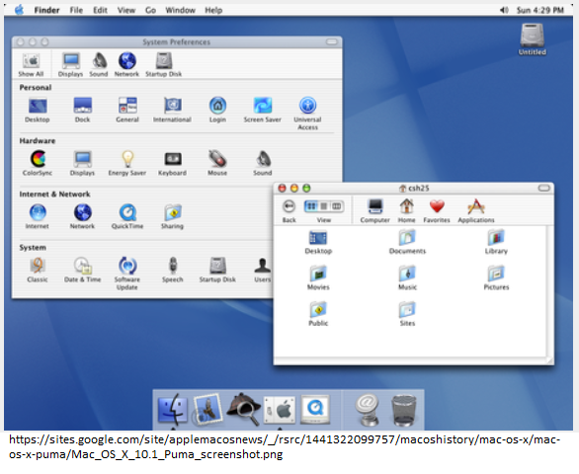Click Show All in System Preferences toolbar
The height and width of the screenshot is (474, 579).
[31, 65]
